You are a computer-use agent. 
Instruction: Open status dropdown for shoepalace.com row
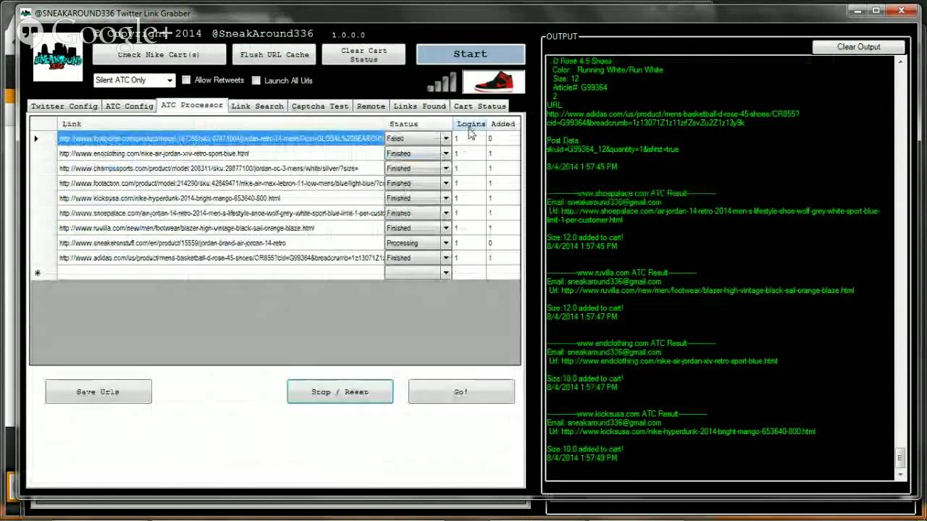pyautogui.click(x=445, y=213)
